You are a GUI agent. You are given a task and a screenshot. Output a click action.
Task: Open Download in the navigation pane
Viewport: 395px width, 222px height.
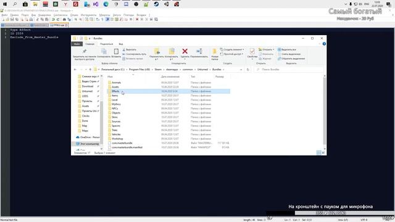(x=88, y=86)
